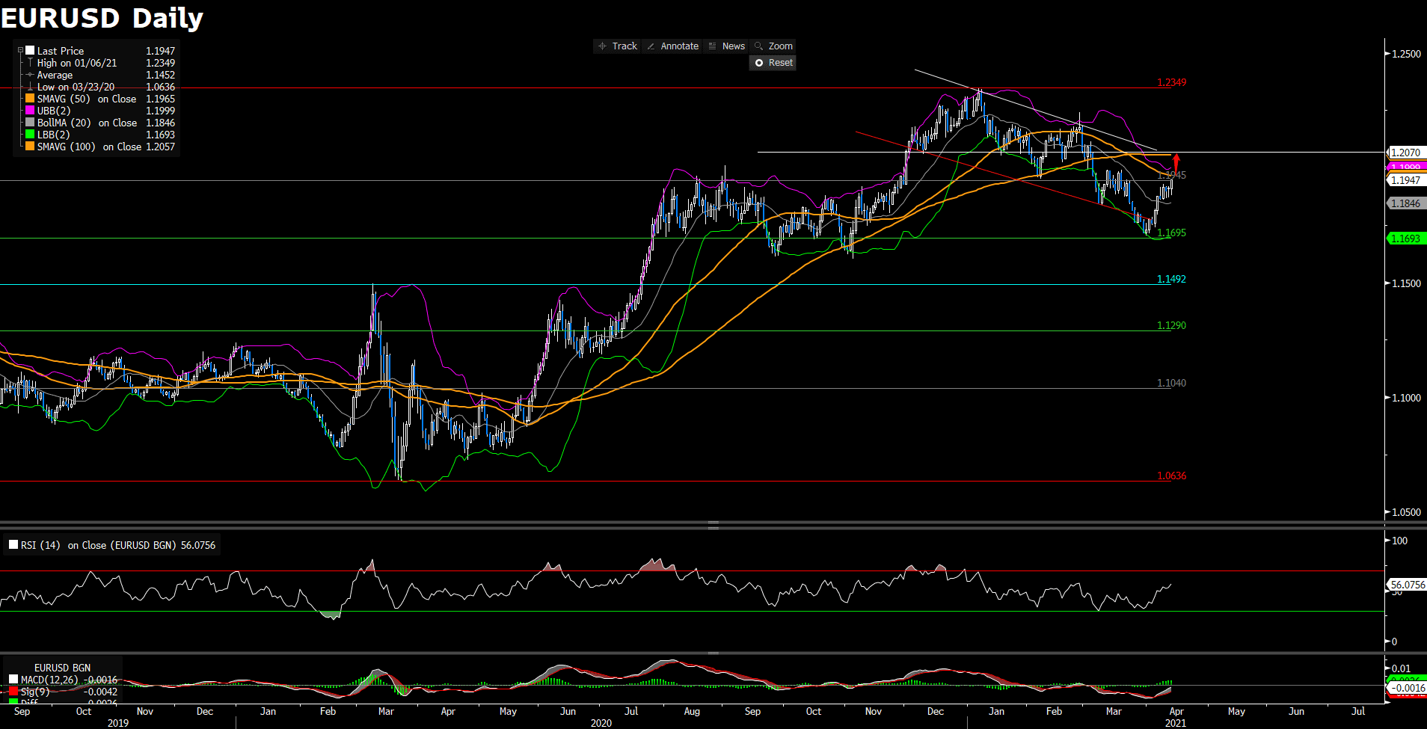The image size is (1427, 729).
Task: Select the LBB(2) legend text
Action: pos(53,135)
